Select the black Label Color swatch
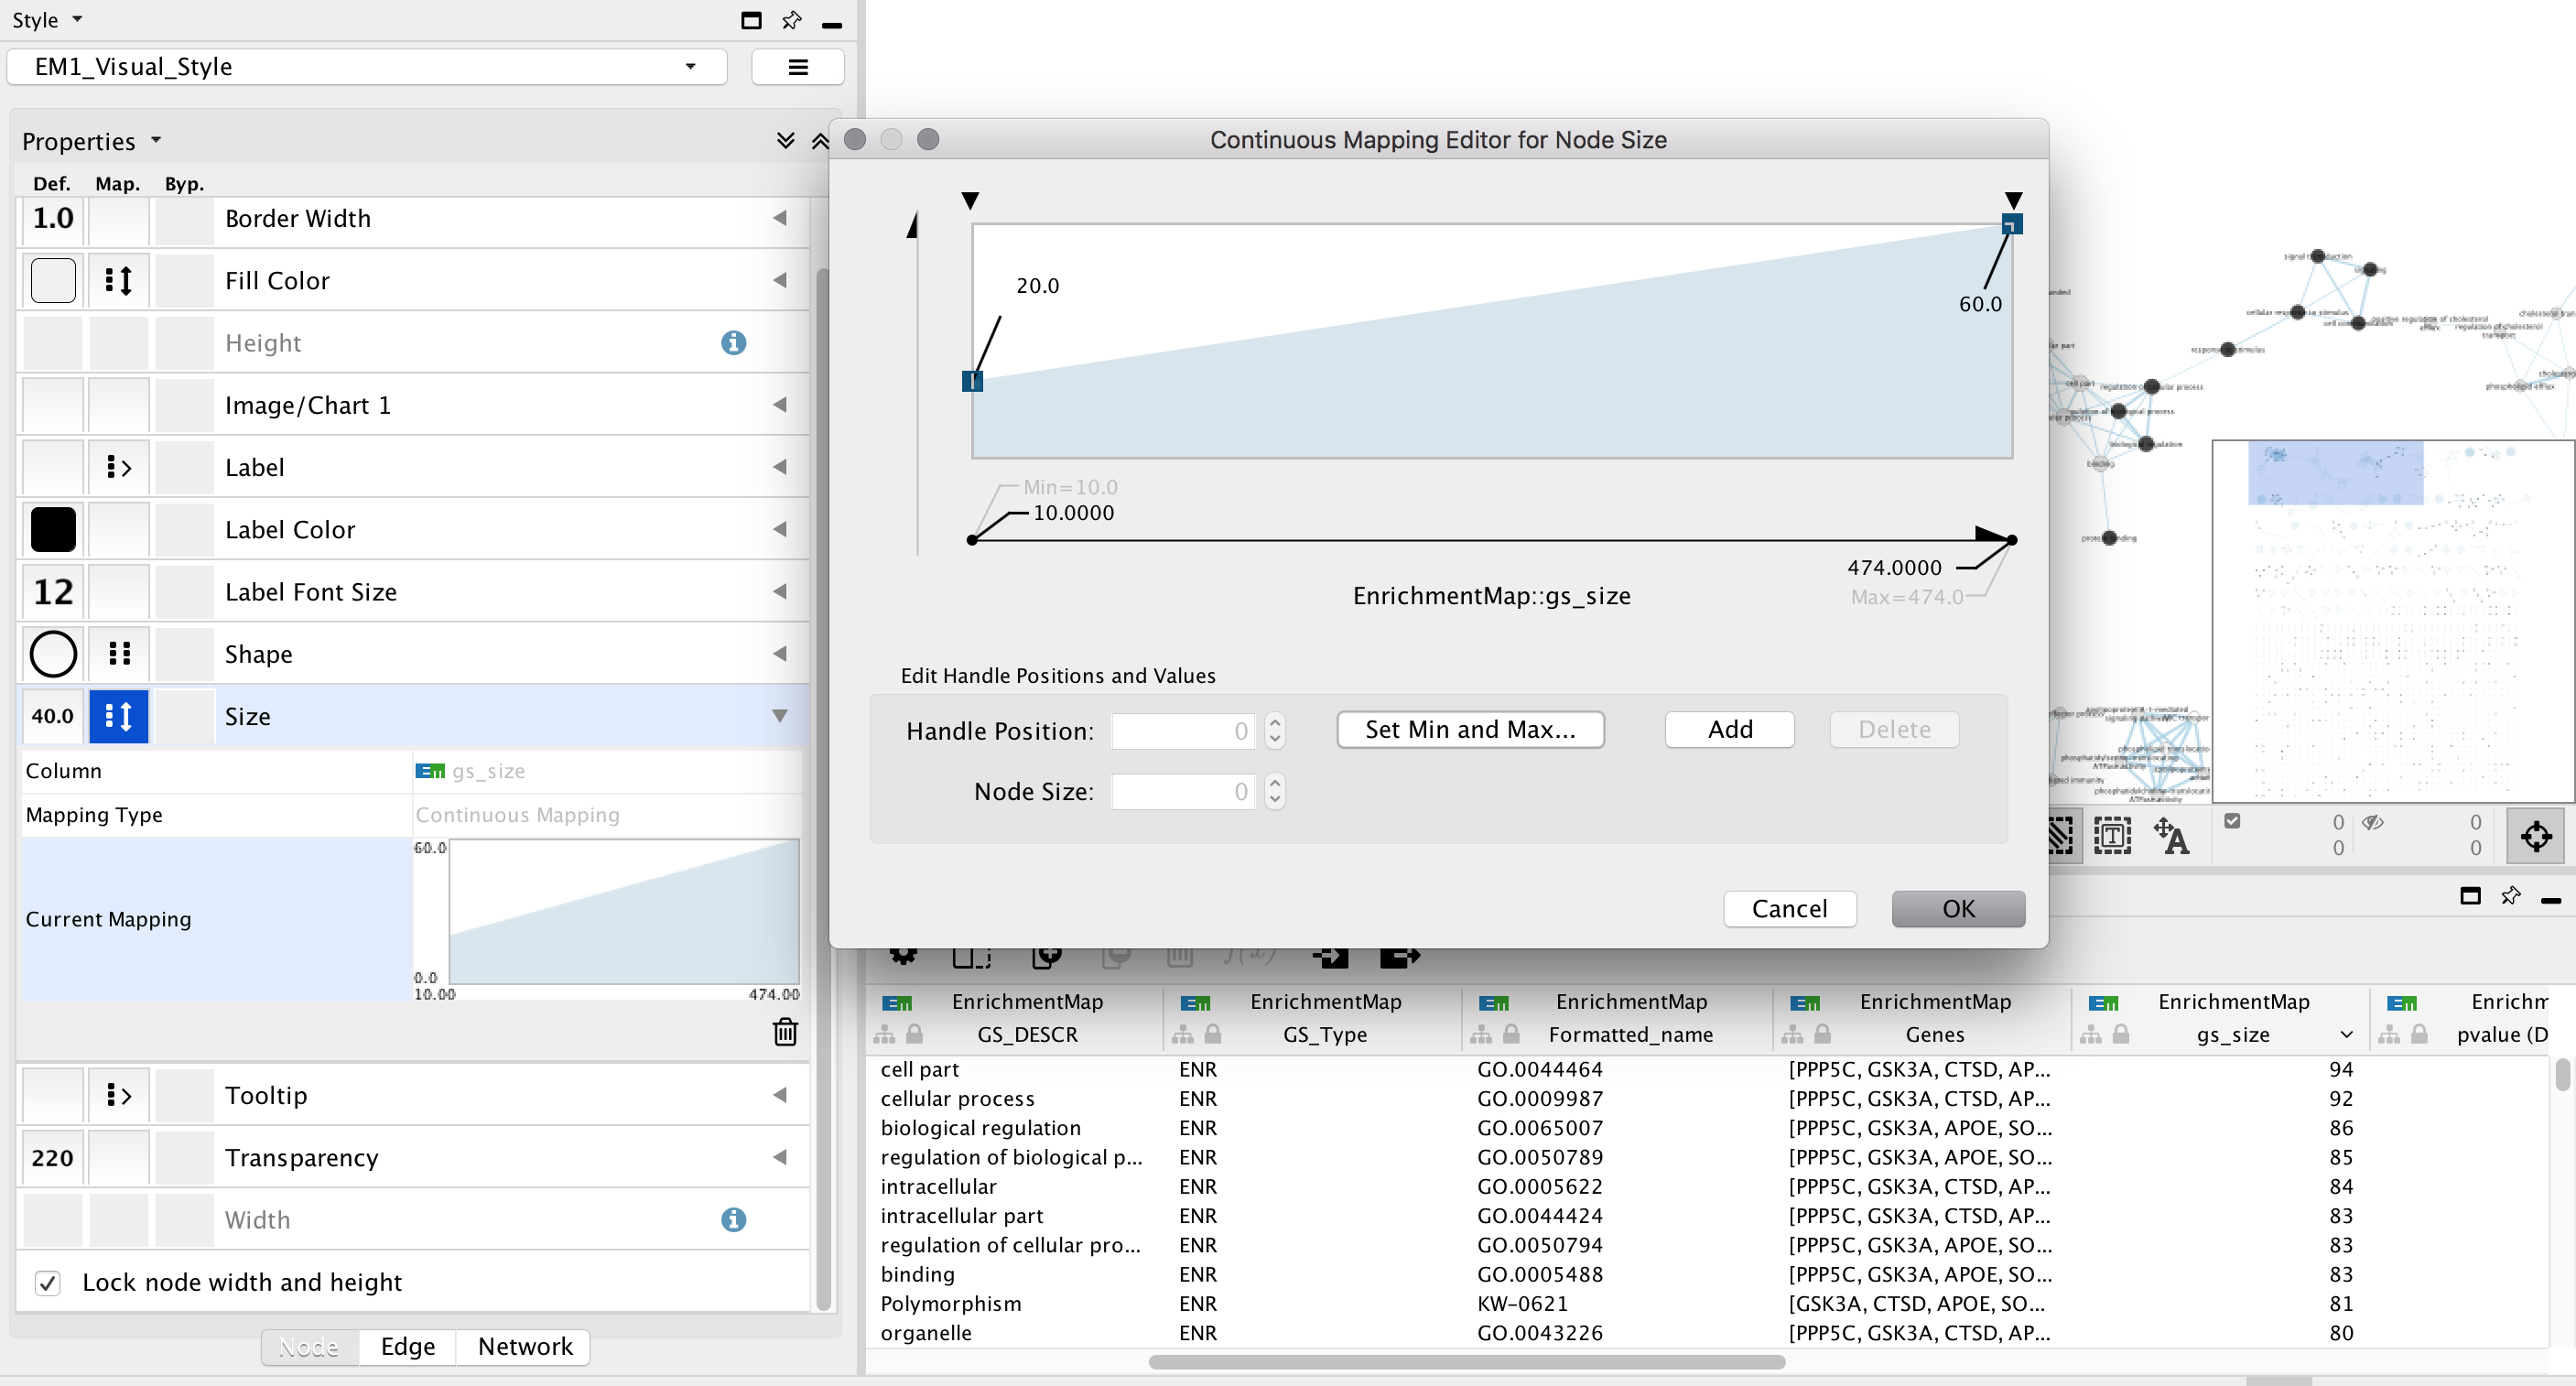The width and height of the screenshot is (2576, 1386). [x=52, y=529]
